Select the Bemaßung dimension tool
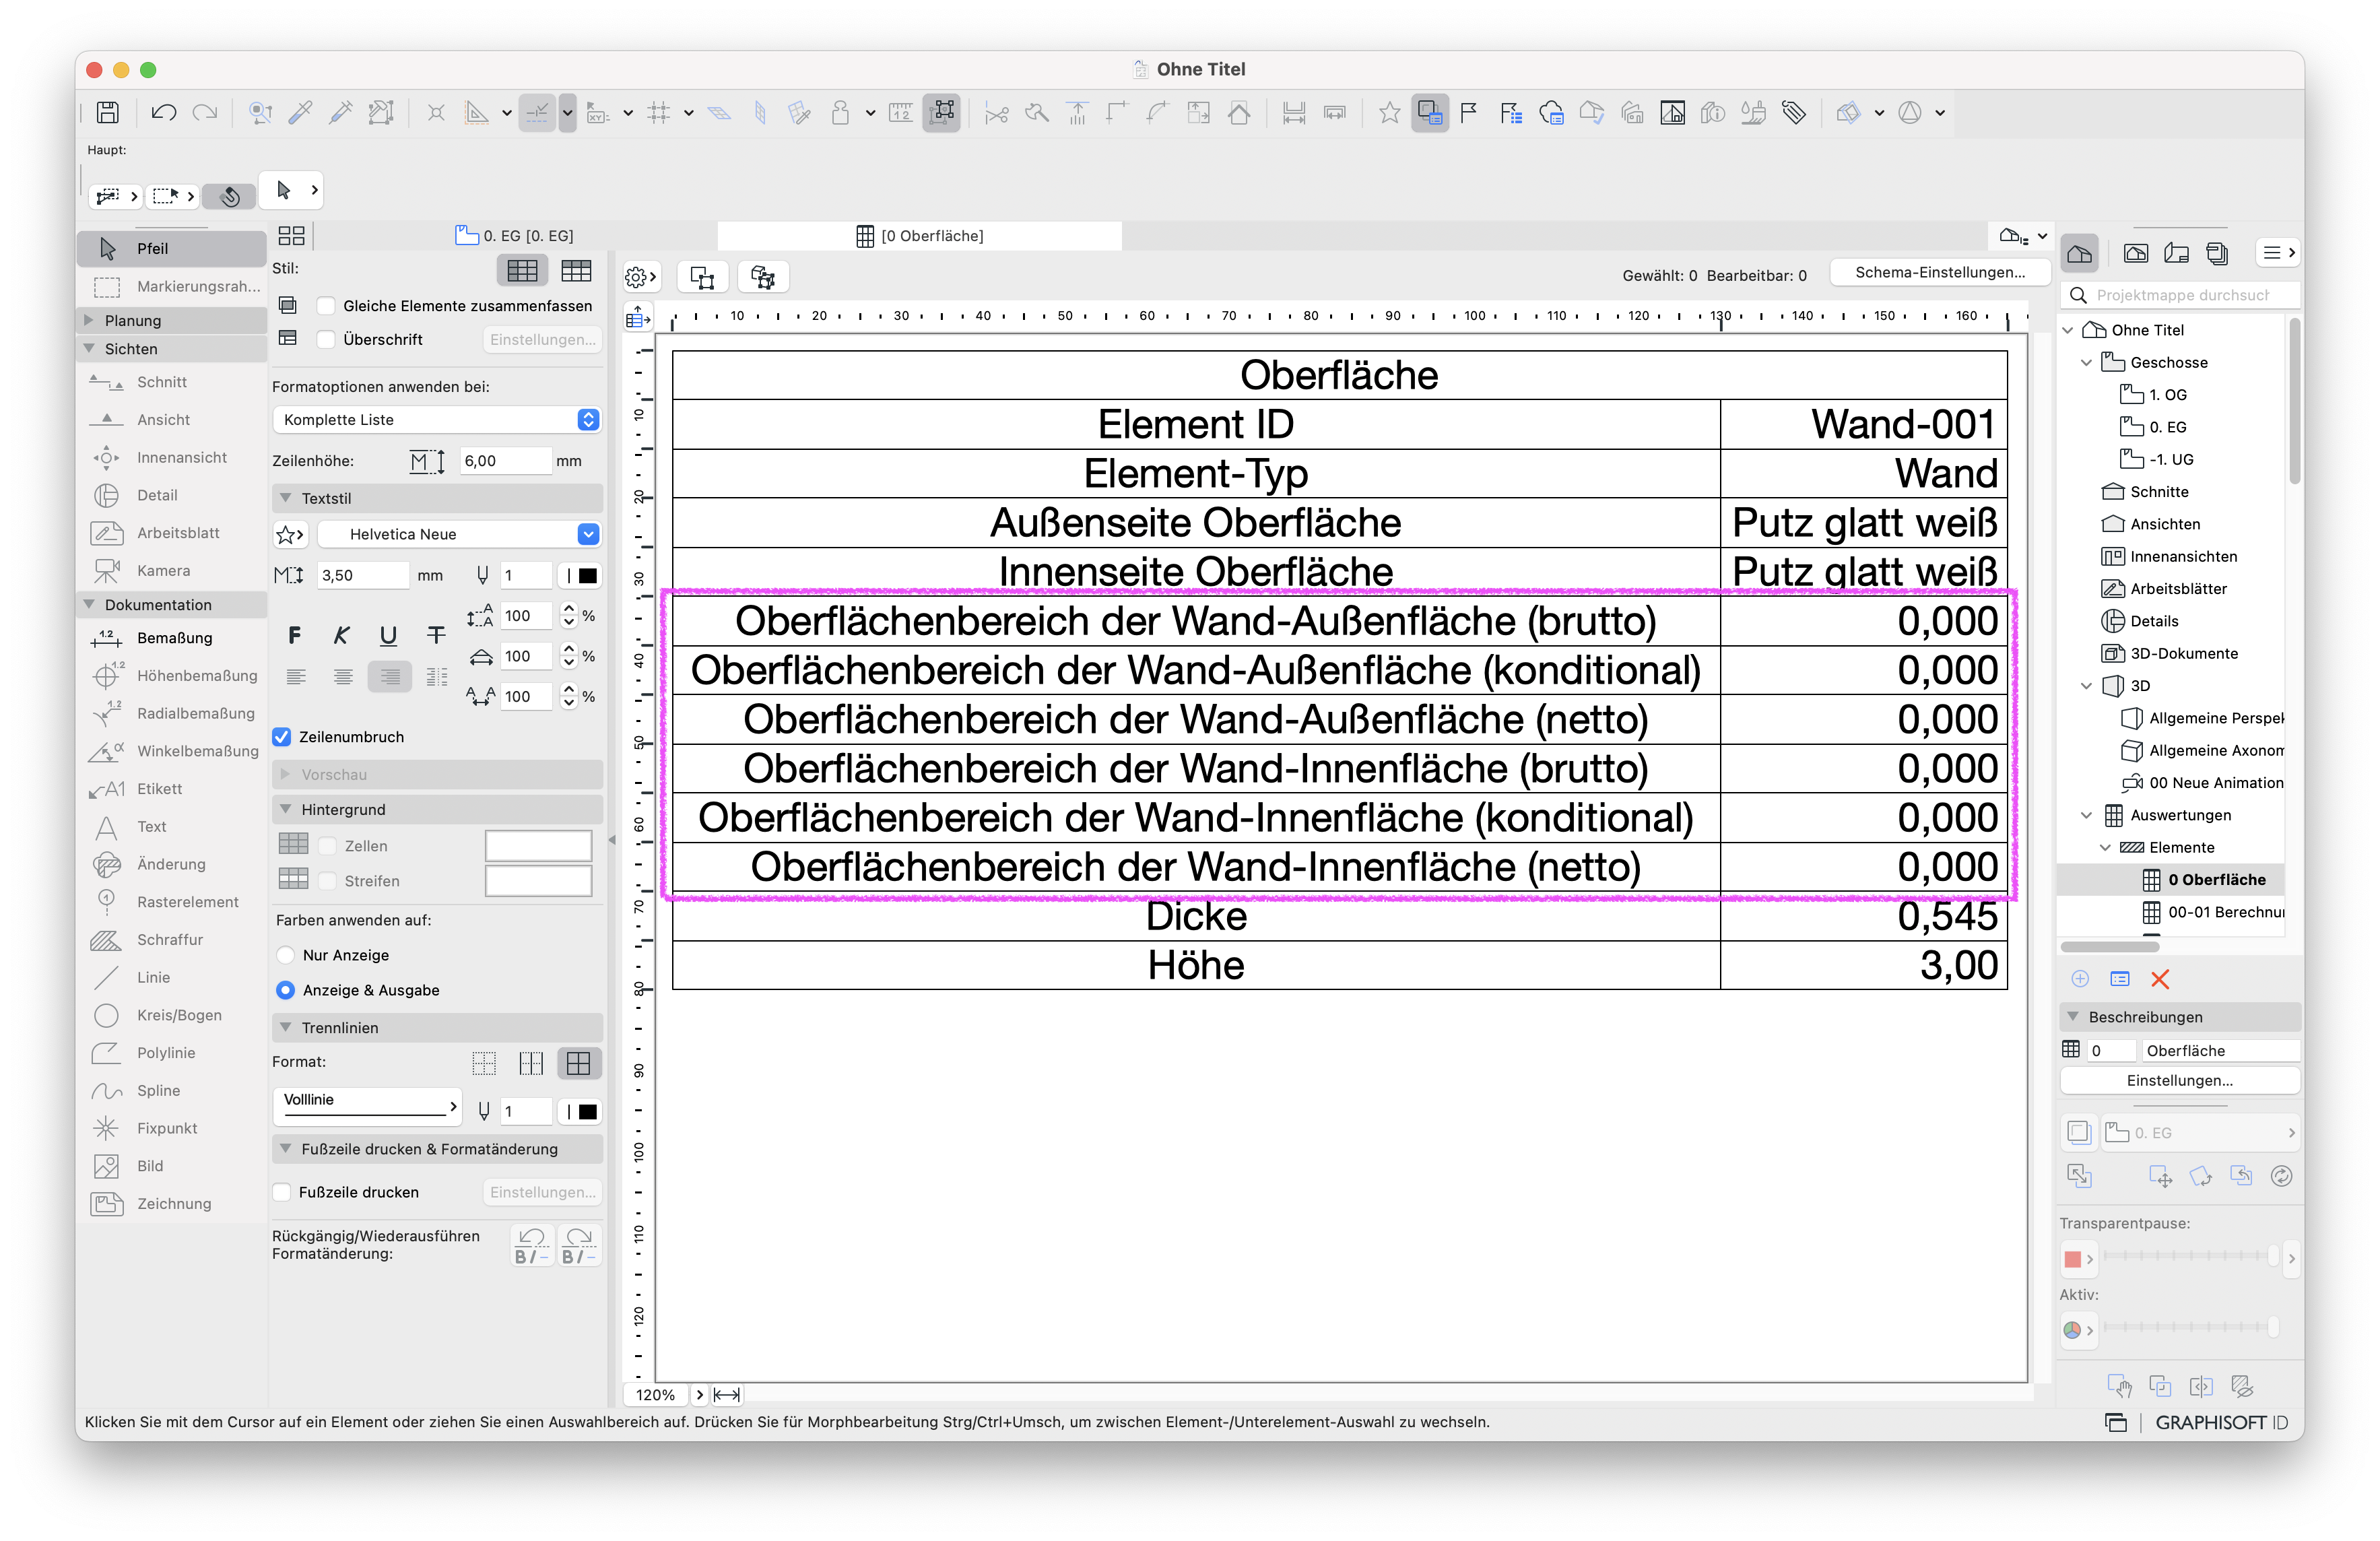 coord(171,638)
